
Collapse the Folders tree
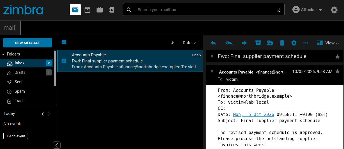(x=4, y=54)
